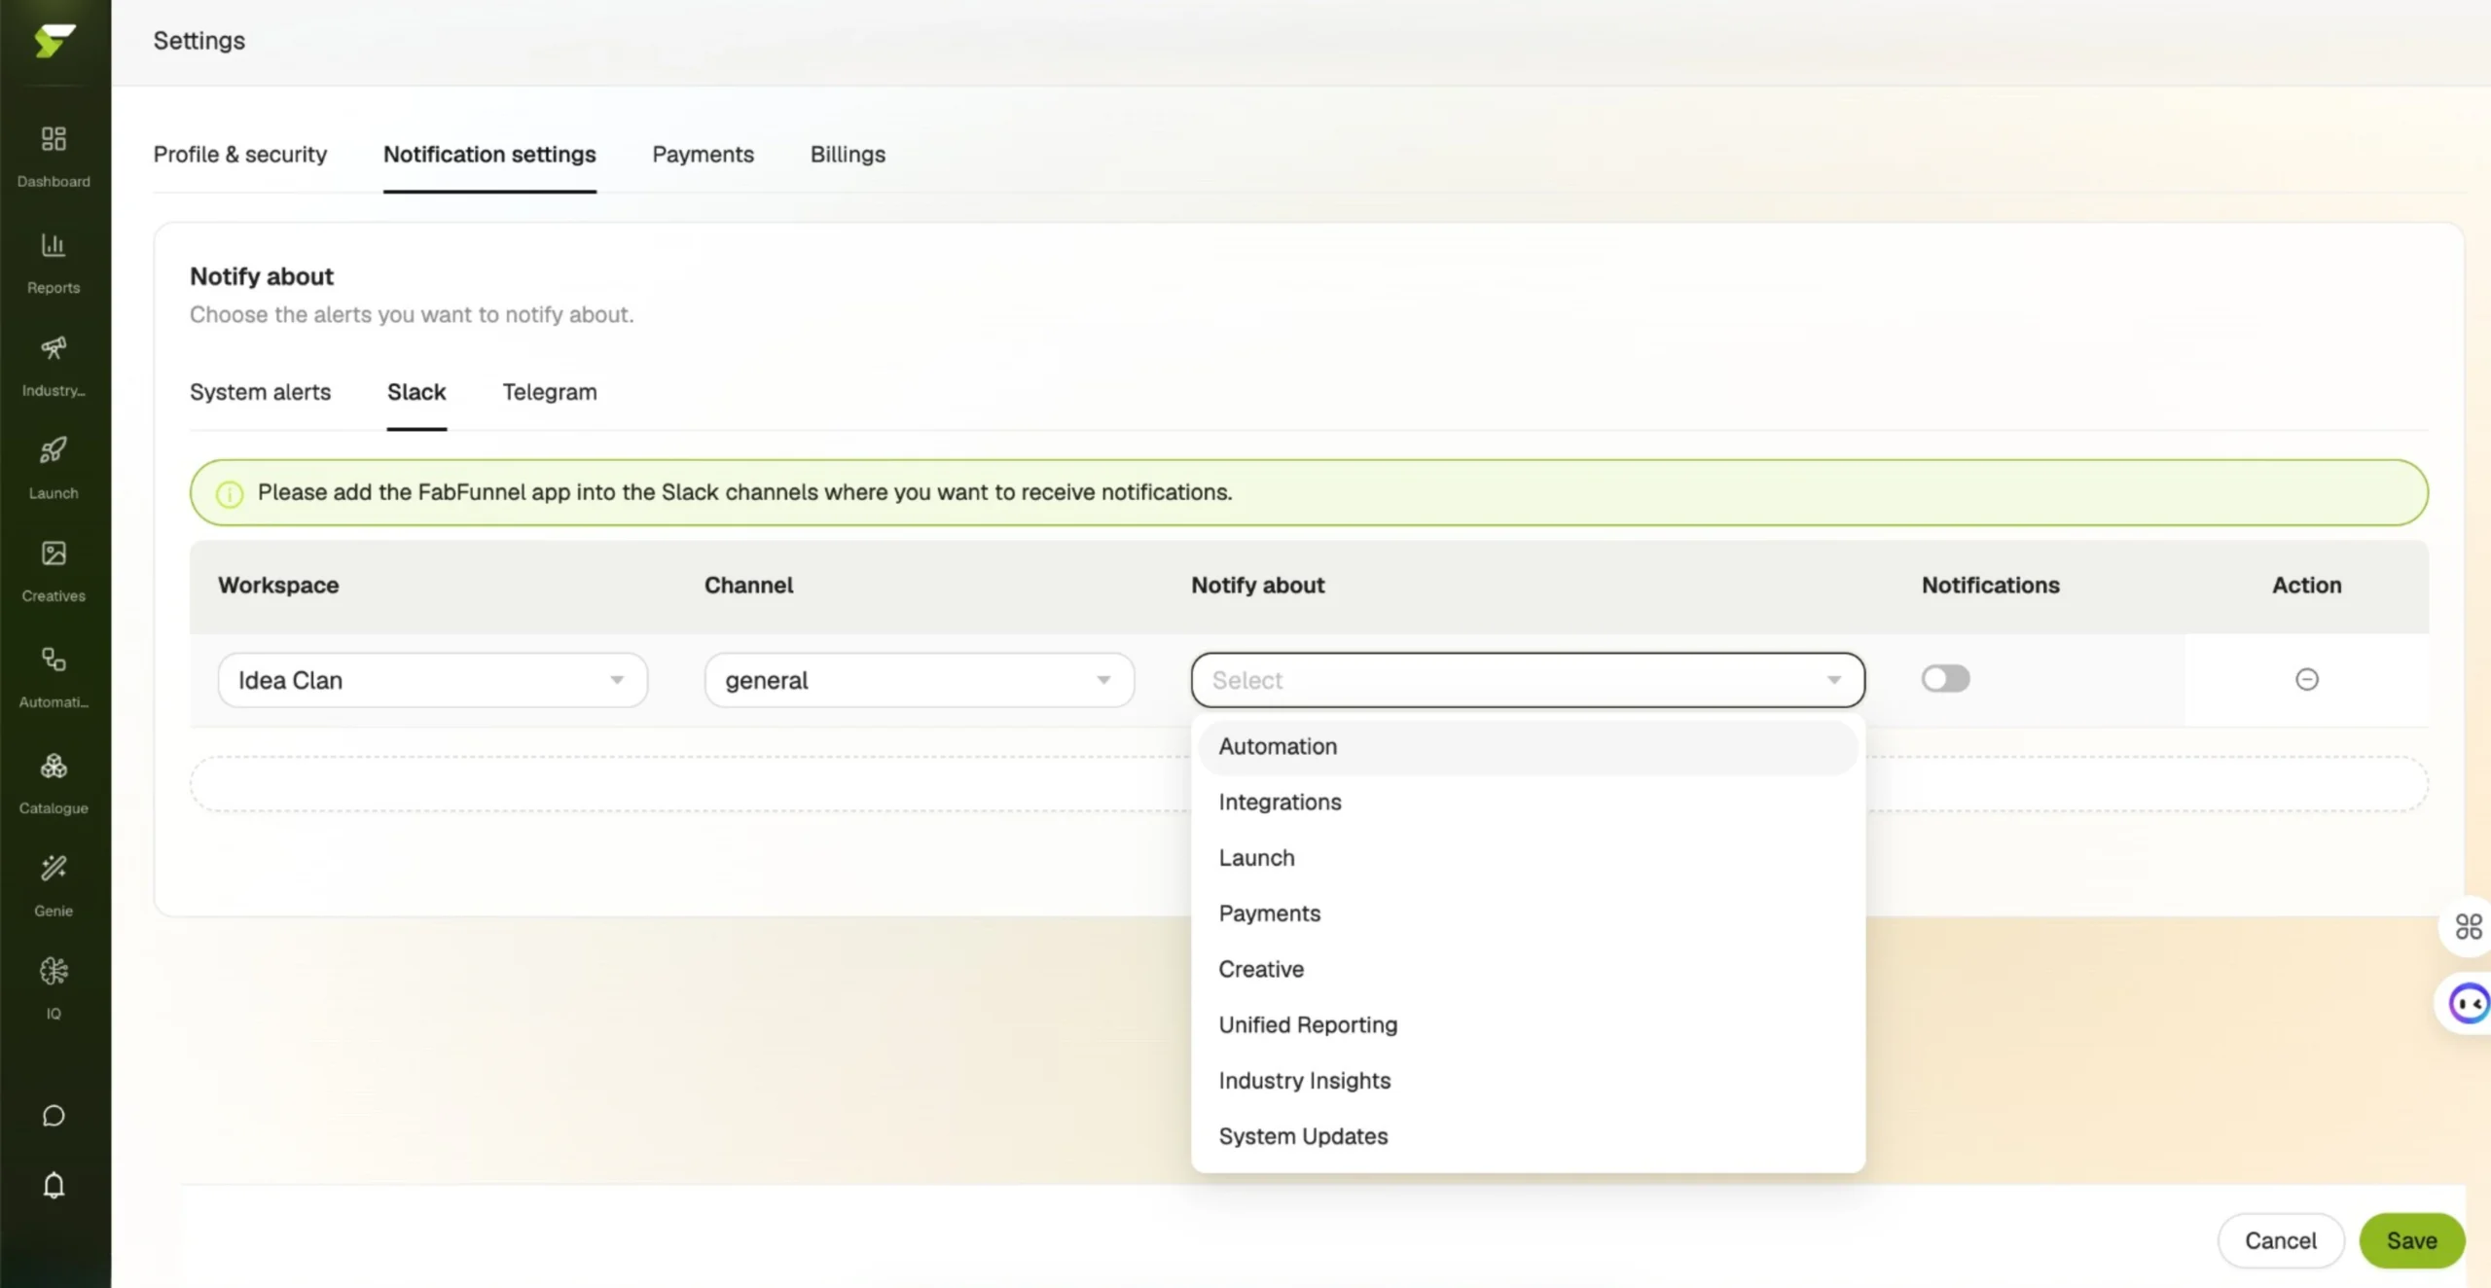Choose Automation from the dropdown list
Viewport: 2491px width, 1288px height.
click(x=1528, y=746)
